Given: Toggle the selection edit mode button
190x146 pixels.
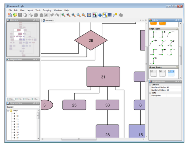Looking at the screenshot, I should 95,15.
